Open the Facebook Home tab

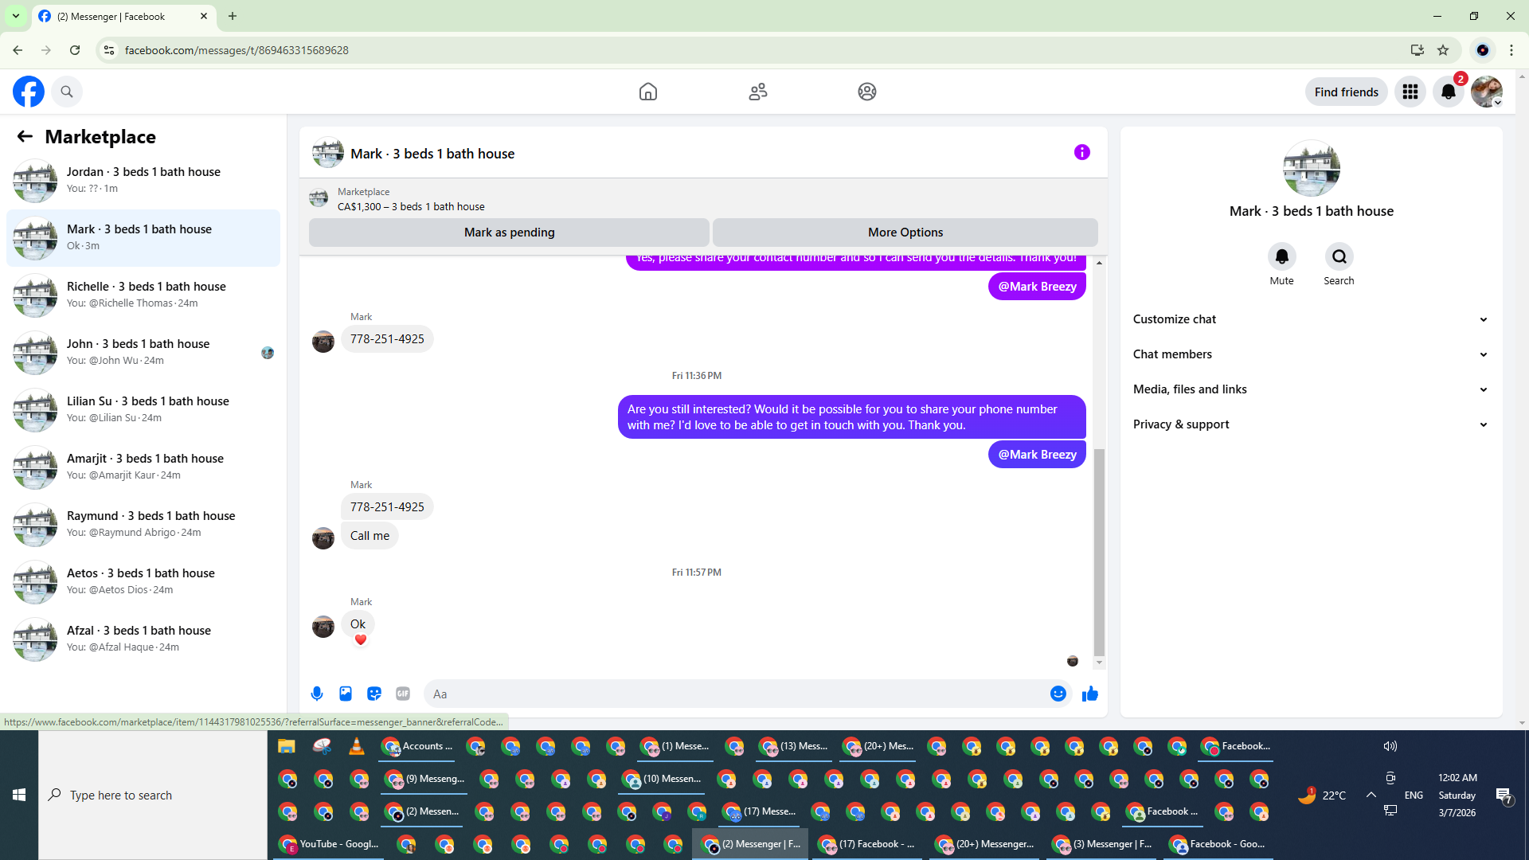(x=648, y=92)
